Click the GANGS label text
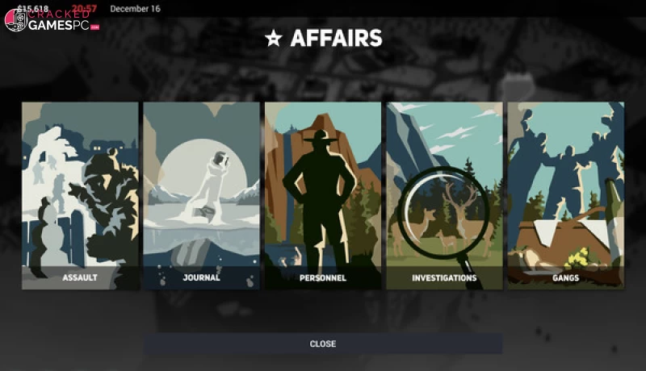Screen dimensions: 646x371 566,278
